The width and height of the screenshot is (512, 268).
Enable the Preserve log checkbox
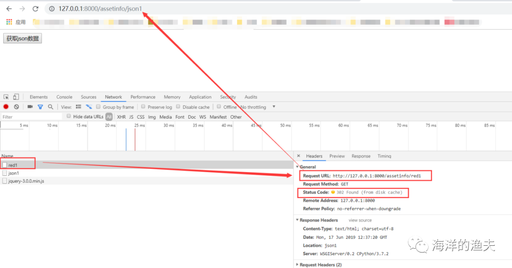143,106
